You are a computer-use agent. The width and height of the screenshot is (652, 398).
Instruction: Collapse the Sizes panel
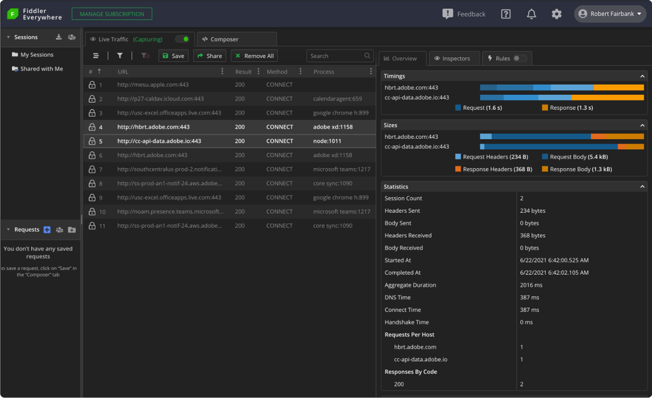[x=642, y=125]
